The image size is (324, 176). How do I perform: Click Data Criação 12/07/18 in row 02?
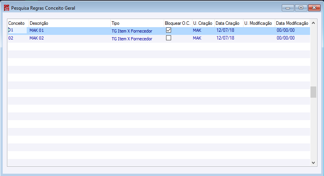coord(225,38)
